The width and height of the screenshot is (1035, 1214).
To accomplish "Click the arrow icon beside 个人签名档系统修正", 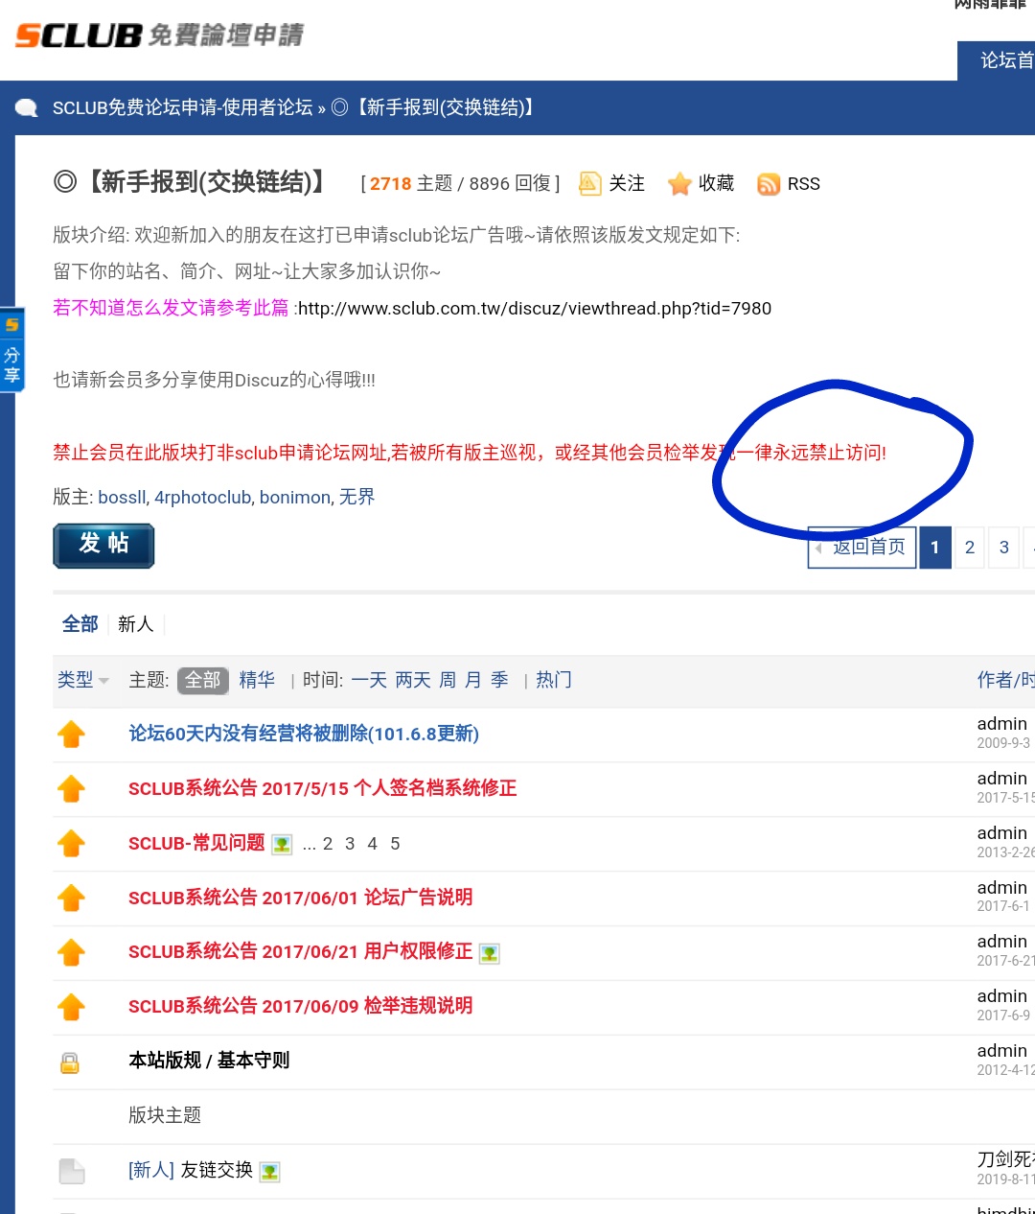I will tap(72, 789).
